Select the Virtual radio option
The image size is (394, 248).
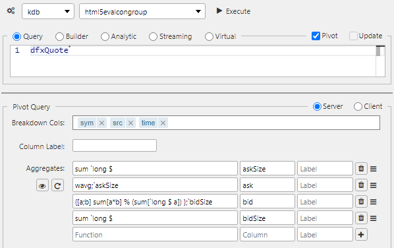[x=209, y=36]
